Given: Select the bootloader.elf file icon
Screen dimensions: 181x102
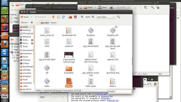Looking at the screenshot, I should [69, 30].
